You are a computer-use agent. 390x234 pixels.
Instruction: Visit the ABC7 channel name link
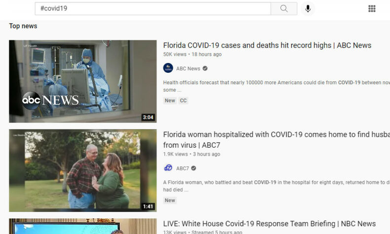tap(183, 168)
